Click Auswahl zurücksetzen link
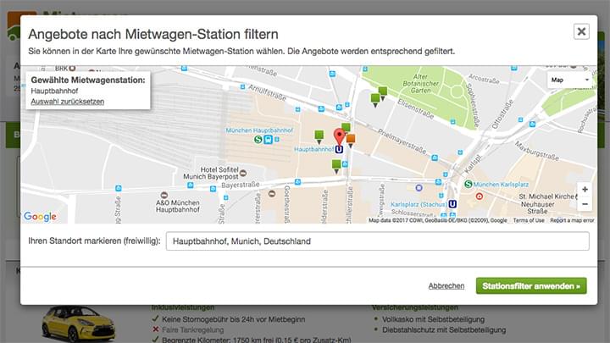 (67, 102)
